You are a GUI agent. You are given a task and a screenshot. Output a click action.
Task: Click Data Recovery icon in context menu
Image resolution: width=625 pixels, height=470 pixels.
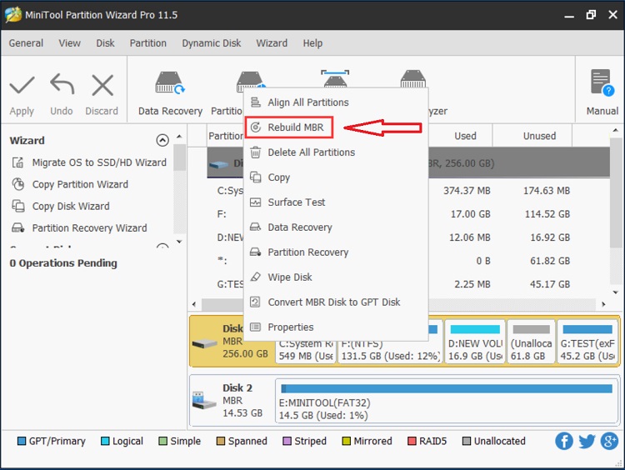[256, 227]
